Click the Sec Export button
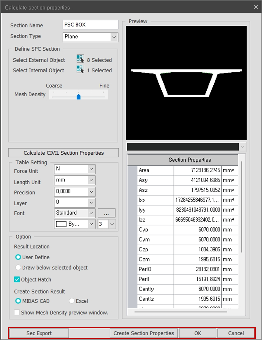The image size is (262, 340). [x=39, y=333]
